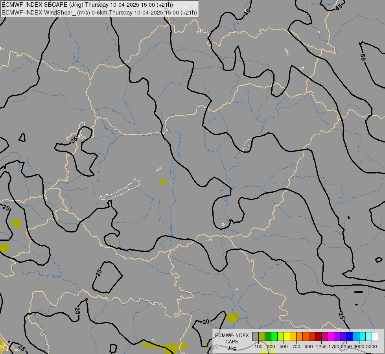385x354 pixels.
Task: Click the CAPE word in the legend
Action: (x=232, y=342)
